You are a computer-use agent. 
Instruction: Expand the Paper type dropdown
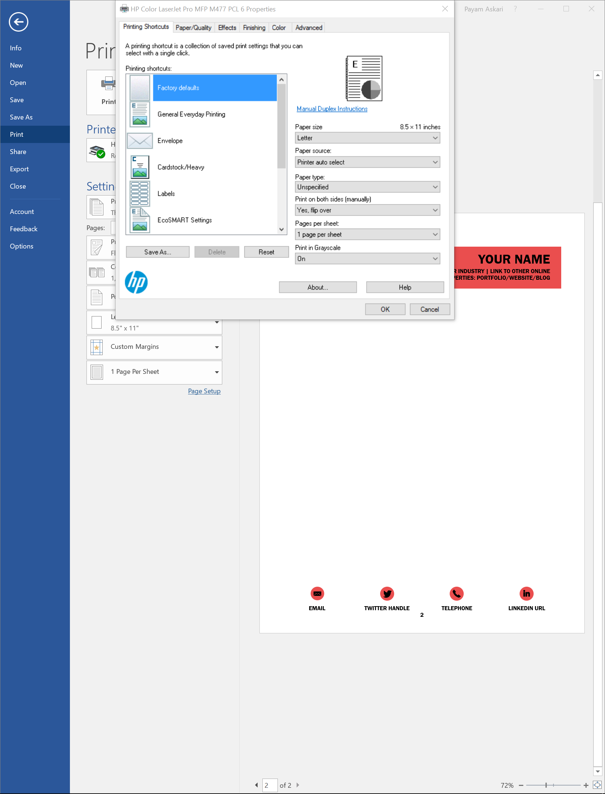[x=367, y=187]
